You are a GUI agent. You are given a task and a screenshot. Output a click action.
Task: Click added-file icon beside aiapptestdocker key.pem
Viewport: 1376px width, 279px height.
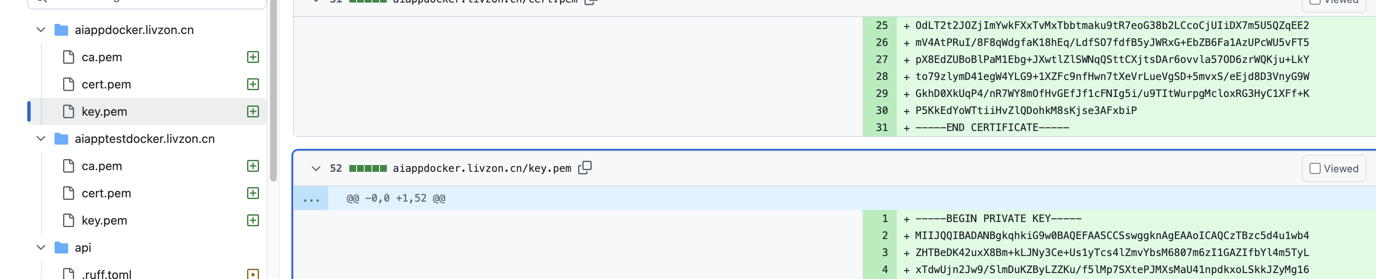pyautogui.click(x=253, y=220)
